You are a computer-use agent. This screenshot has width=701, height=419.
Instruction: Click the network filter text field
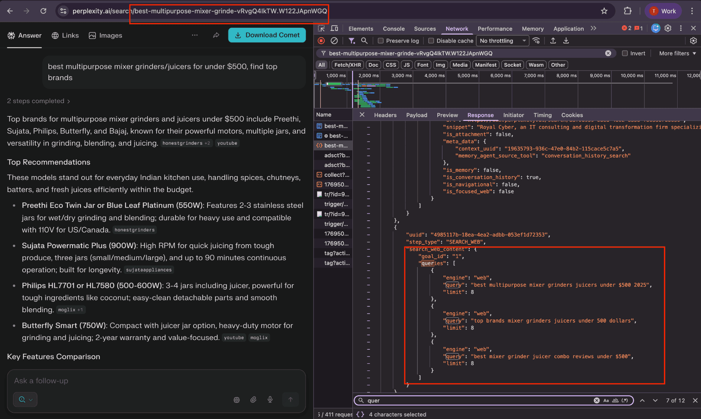[466, 53]
